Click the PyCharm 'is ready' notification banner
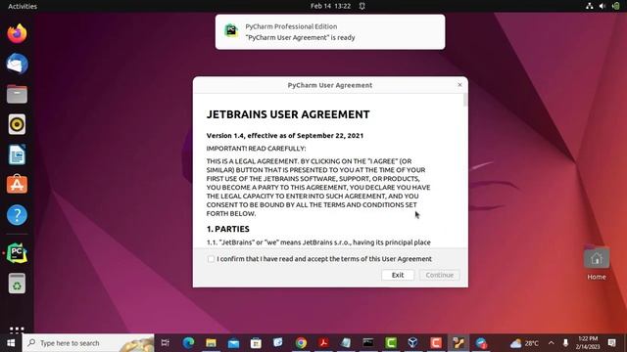627x352 pixels. tap(330, 32)
